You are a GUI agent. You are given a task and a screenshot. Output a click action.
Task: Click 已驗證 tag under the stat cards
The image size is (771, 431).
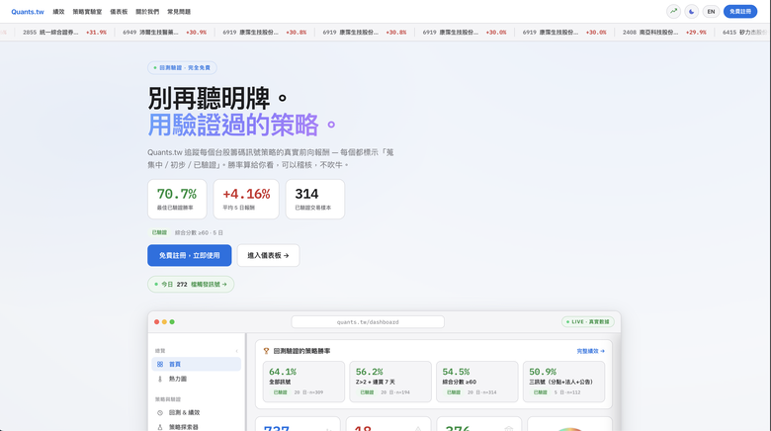click(159, 232)
